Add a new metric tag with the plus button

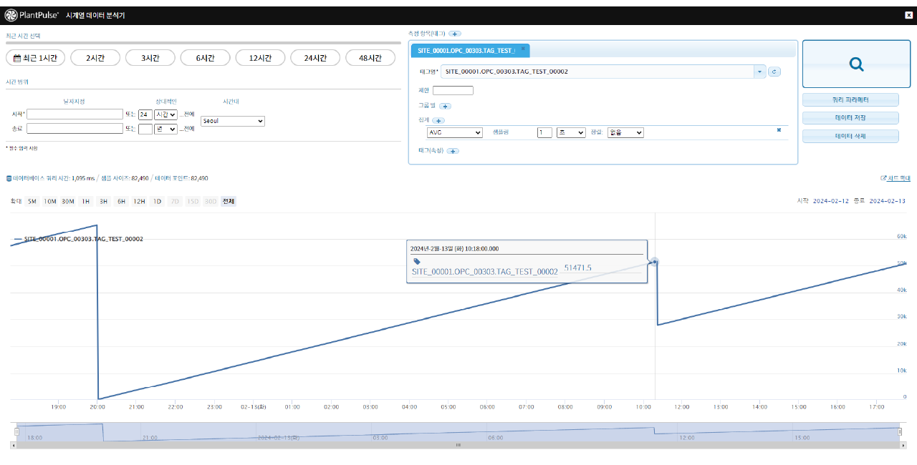pyautogui.click(x=455, y=34)
